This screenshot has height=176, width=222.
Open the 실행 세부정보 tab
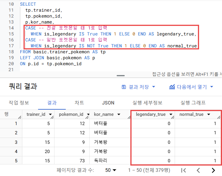click(147, 103)
